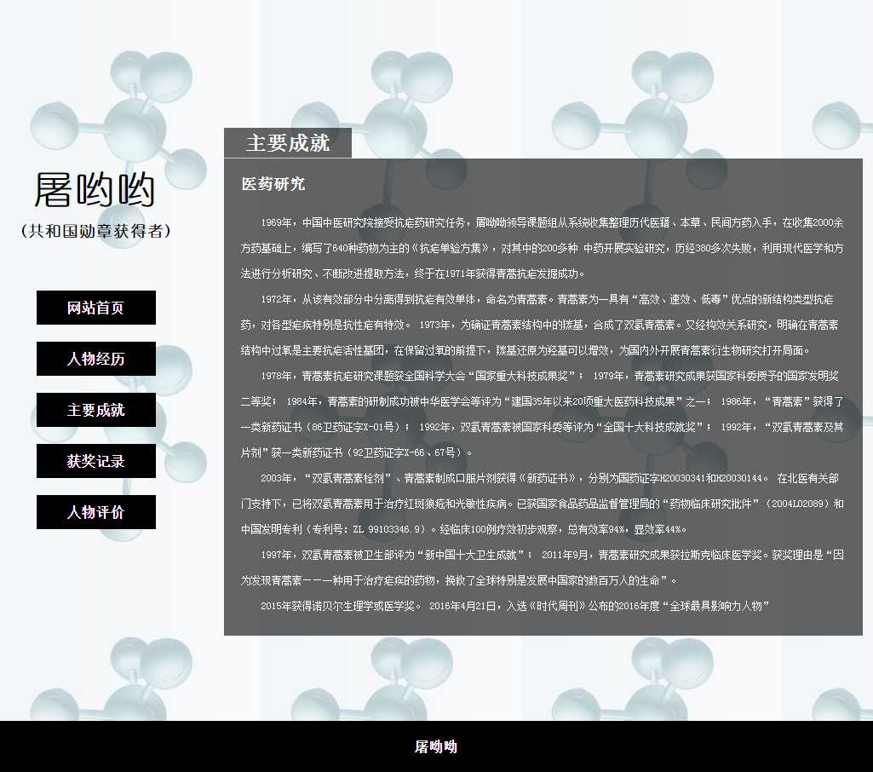Screen dimensions: 873x772
Task: Open the 网站首页 navigation button
Action: tap(95, 308)
